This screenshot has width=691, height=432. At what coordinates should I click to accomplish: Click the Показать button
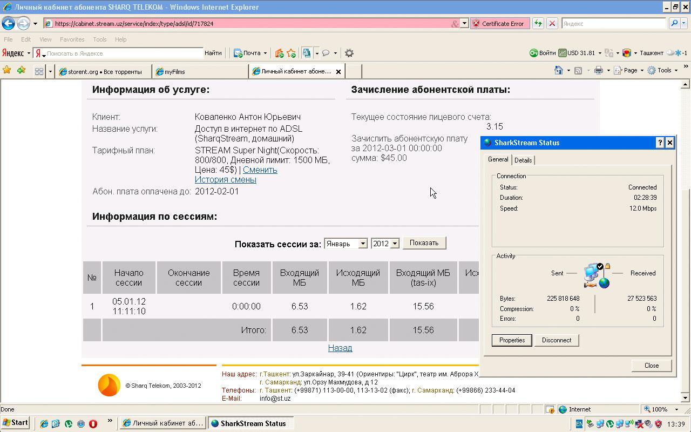point(424,243)
